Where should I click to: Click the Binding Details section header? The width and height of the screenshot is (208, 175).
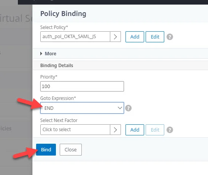tap(57, 66)
